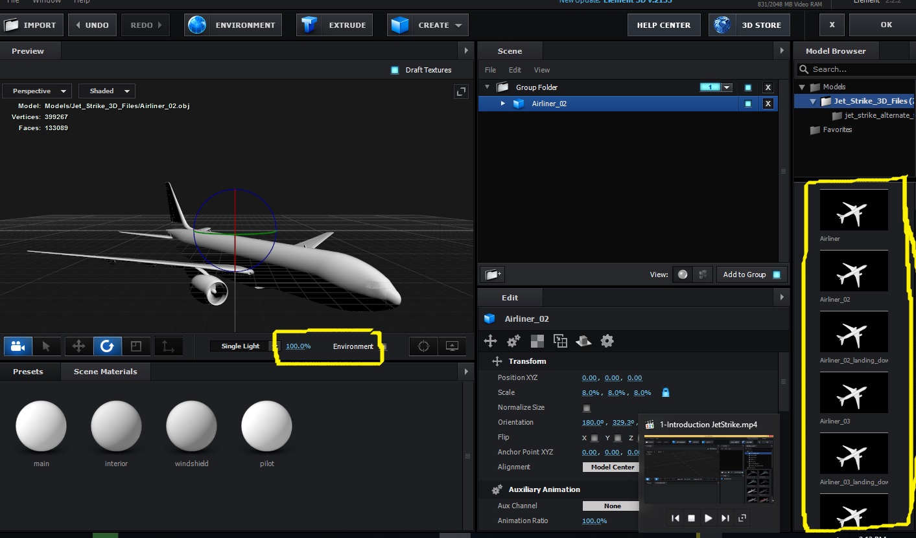Activate the rotate tool in Preview
This screenshot has width=916, height=538.
[107, 346]
